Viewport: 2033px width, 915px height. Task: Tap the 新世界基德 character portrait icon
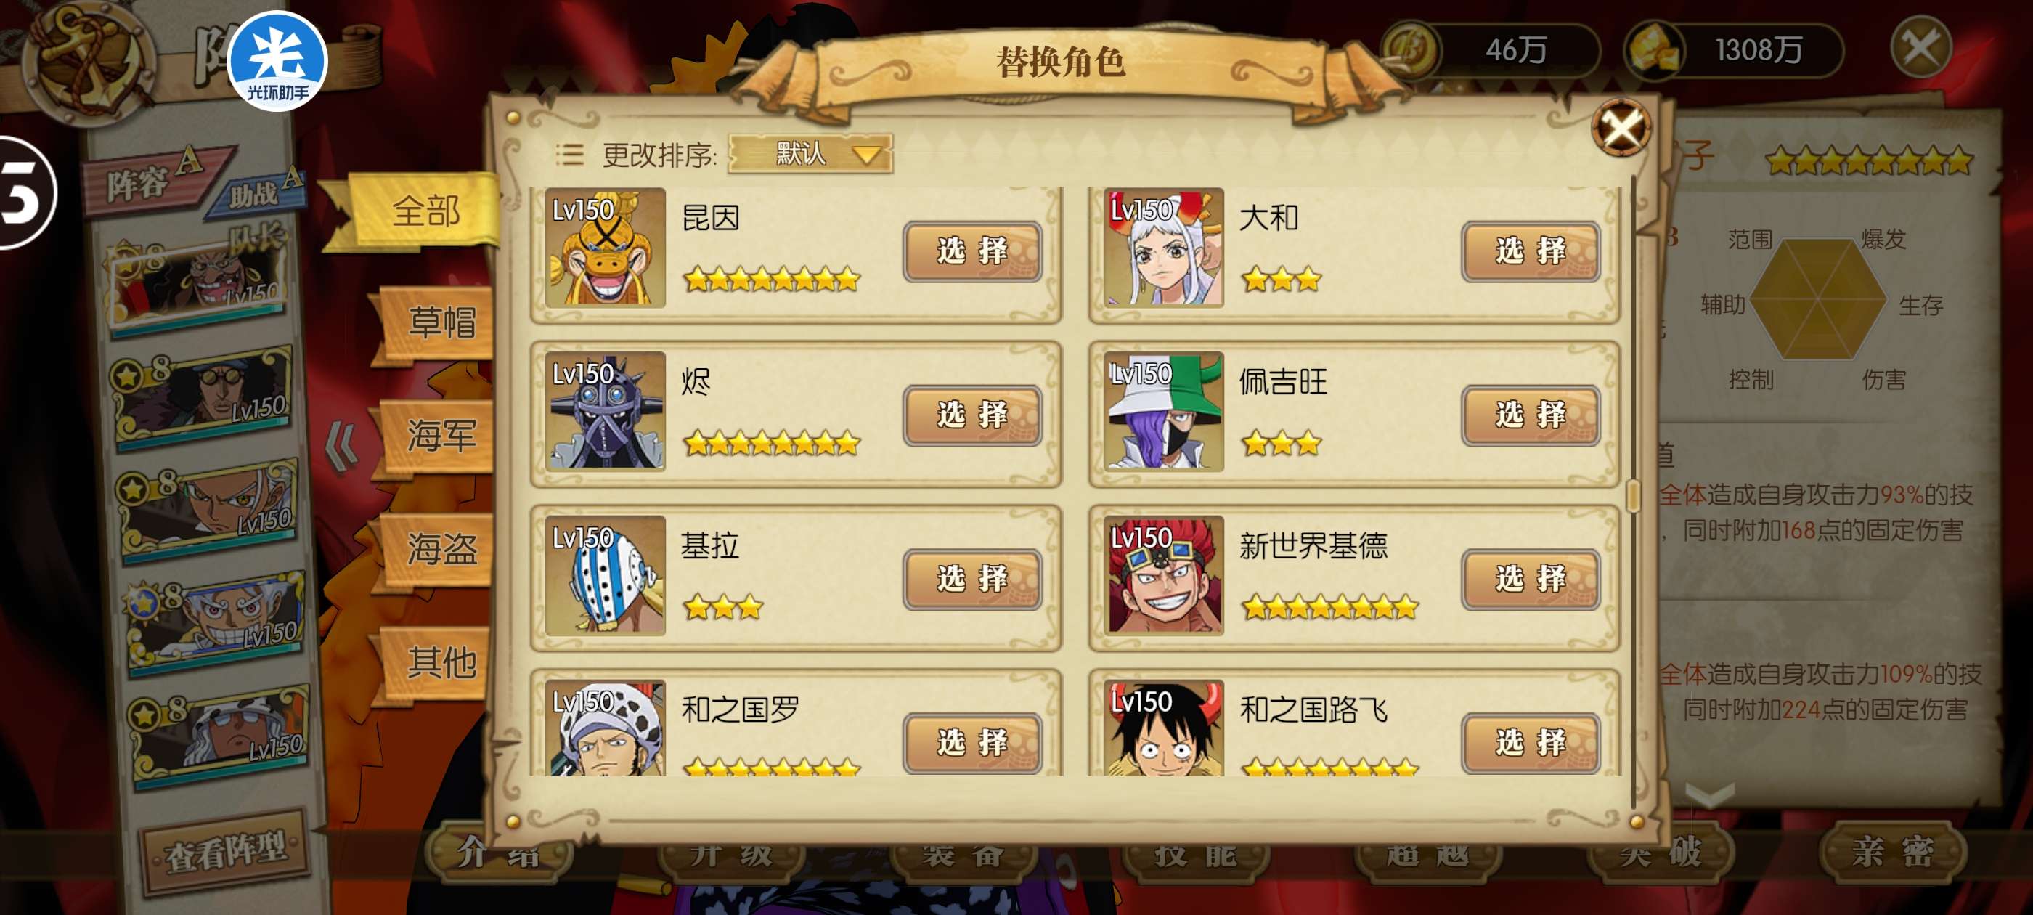[1163, 576]
